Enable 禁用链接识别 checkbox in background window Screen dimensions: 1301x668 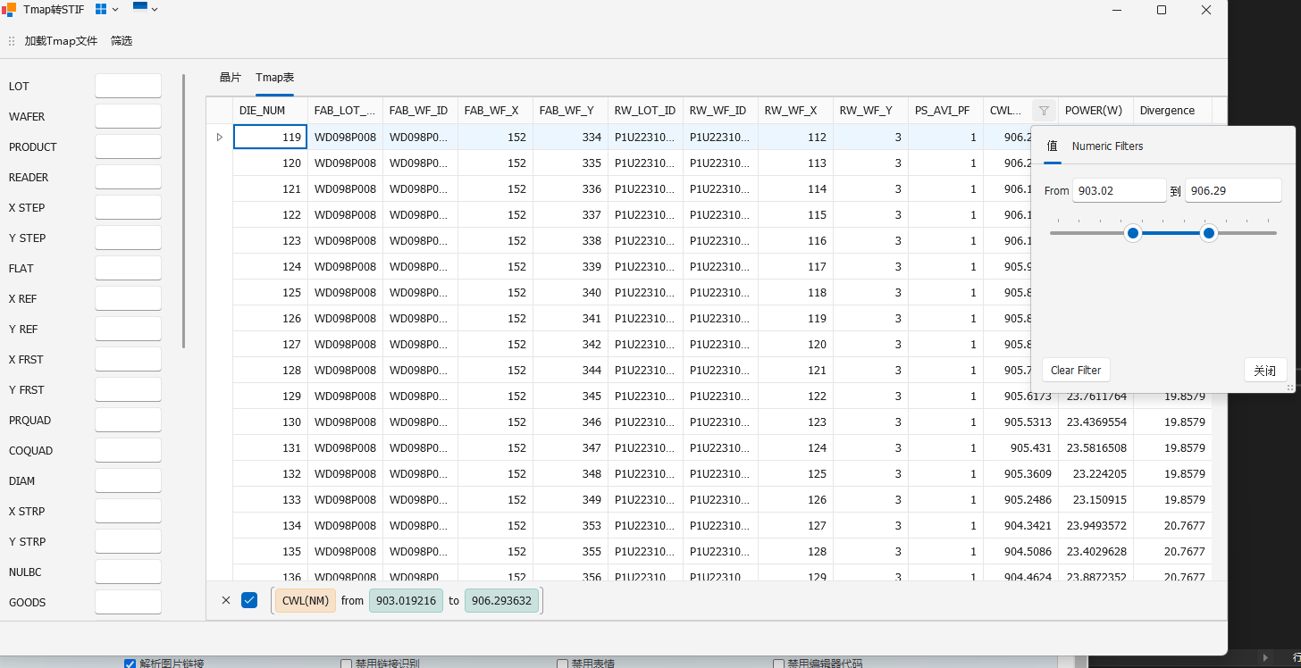[x=346, y=664]
